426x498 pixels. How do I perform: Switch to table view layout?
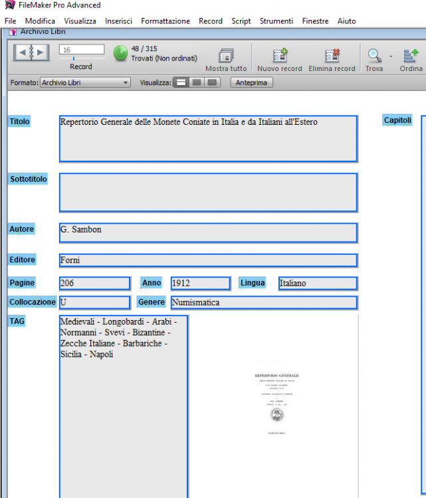pyautogui.click(x=213, y=82)
